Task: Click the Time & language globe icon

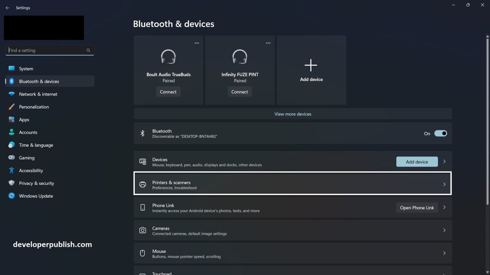Action: click(x=12, y=145)
